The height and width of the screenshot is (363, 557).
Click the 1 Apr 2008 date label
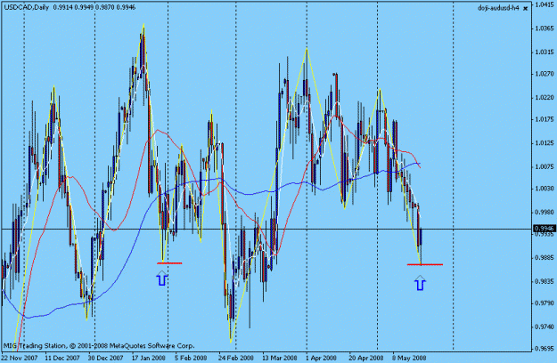321,358
